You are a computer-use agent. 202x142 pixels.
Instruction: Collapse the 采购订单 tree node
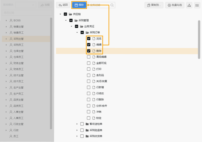(x=77, y=32)
